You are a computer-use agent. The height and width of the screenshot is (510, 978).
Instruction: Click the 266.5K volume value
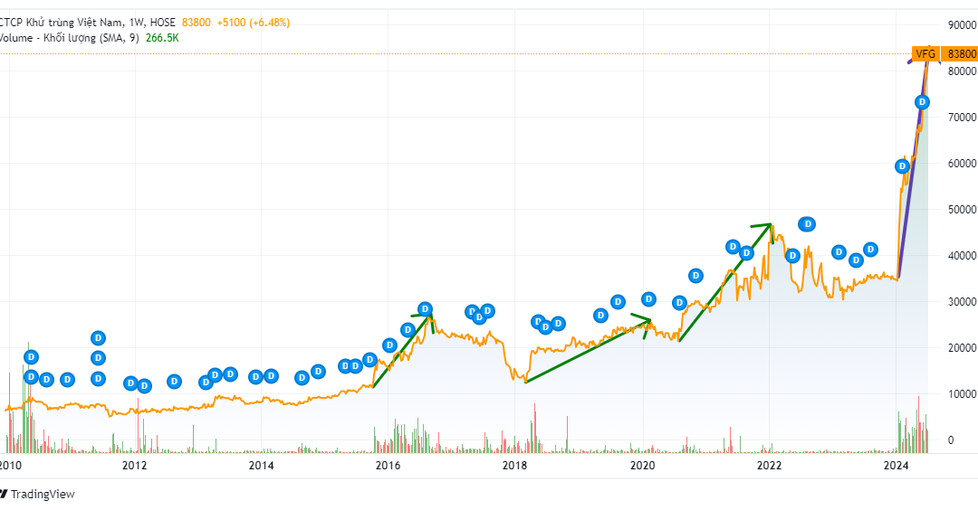(x=162, y=38)
